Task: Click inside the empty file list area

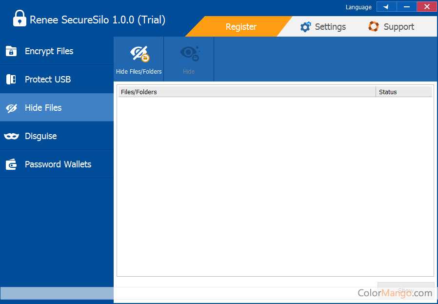Action: [x=275, y=185]
